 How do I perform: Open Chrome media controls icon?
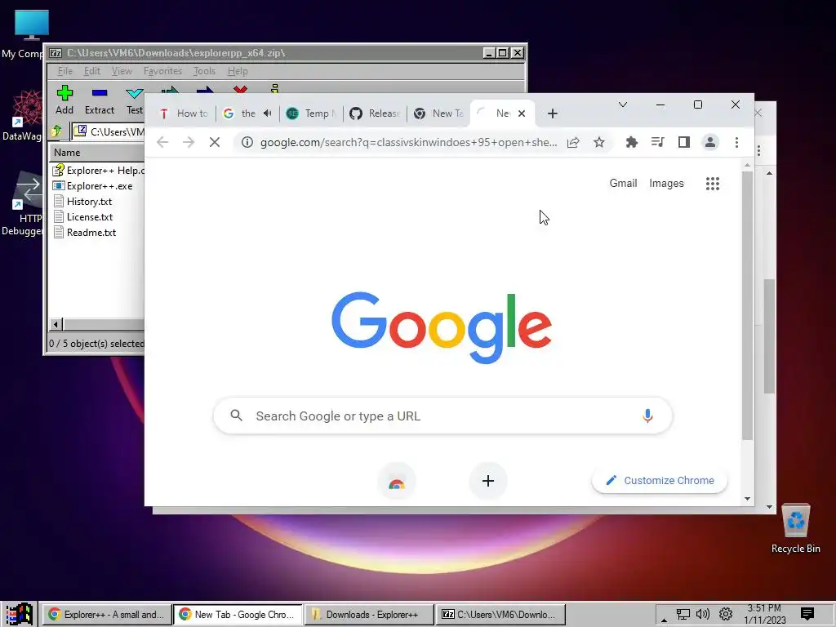point(657,142)
